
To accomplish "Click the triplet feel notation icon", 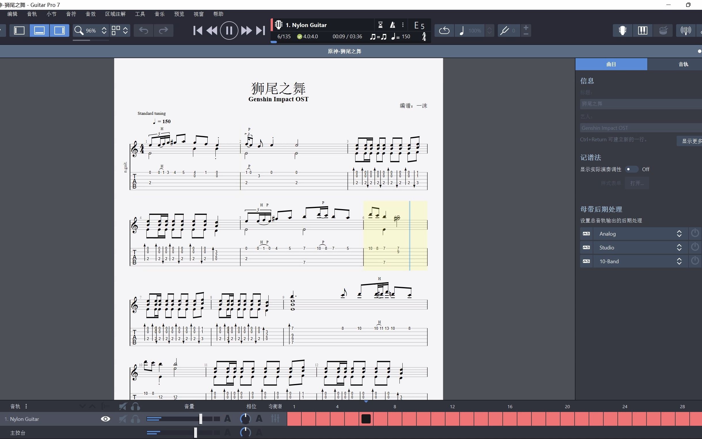I will (x=378, y=37).
